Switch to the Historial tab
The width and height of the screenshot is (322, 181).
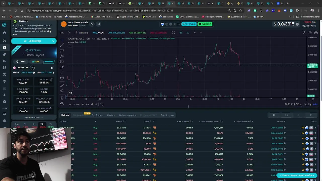click(x=65, y=115)
